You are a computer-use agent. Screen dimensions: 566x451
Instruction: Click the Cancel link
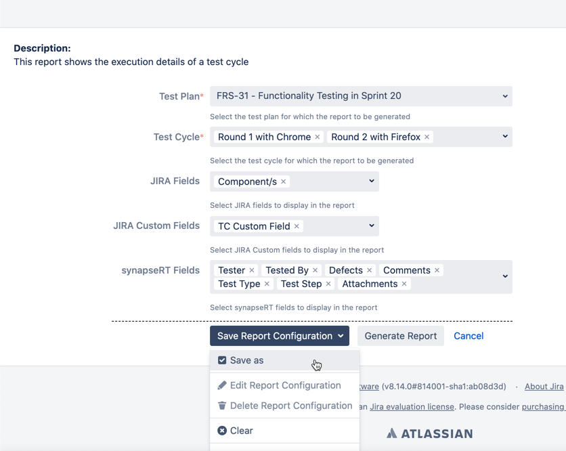469,336
